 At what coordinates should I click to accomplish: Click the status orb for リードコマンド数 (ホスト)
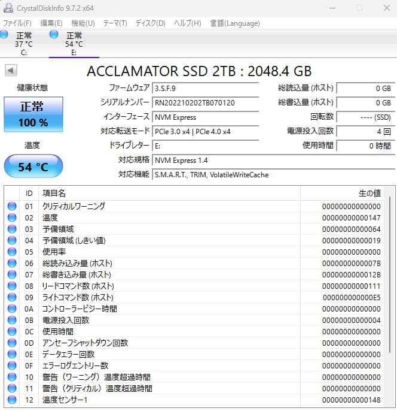(12, 286)
